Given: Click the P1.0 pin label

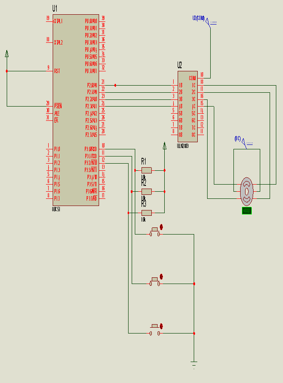Looking at the screenshot, I should 57,149.
